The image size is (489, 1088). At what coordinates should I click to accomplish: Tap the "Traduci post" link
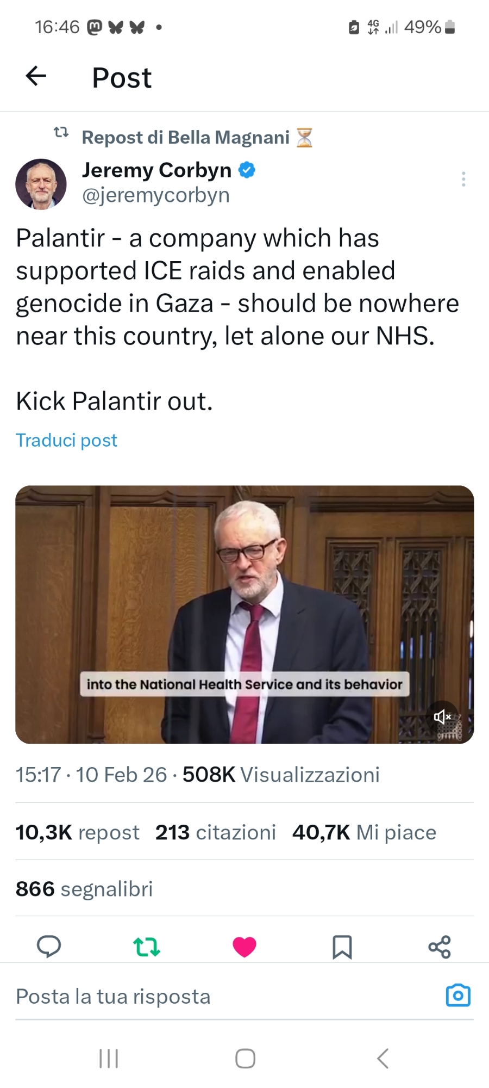tap(66, 440)
